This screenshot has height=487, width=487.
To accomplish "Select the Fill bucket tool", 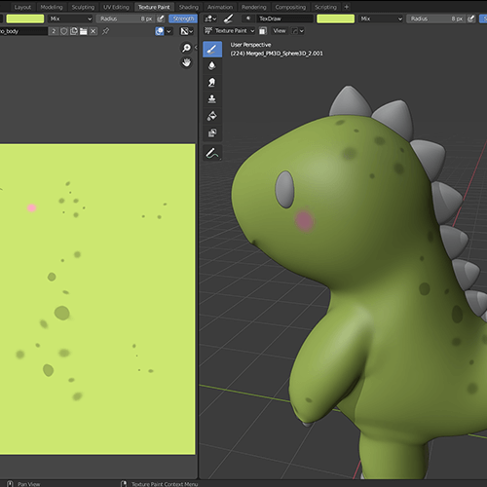I will (x=212, y=116).
